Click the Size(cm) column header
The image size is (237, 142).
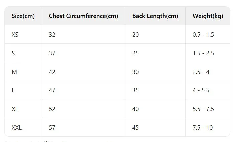[23, 16]
